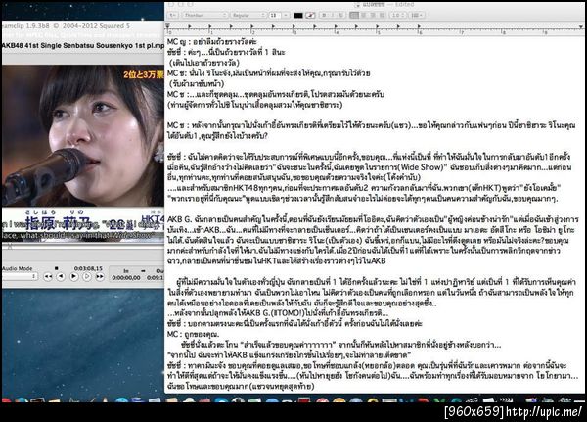This screenshot has width=587, height=422.
Task: Play the video in MPEG Streamclip
Action: (x=73, y=276)
